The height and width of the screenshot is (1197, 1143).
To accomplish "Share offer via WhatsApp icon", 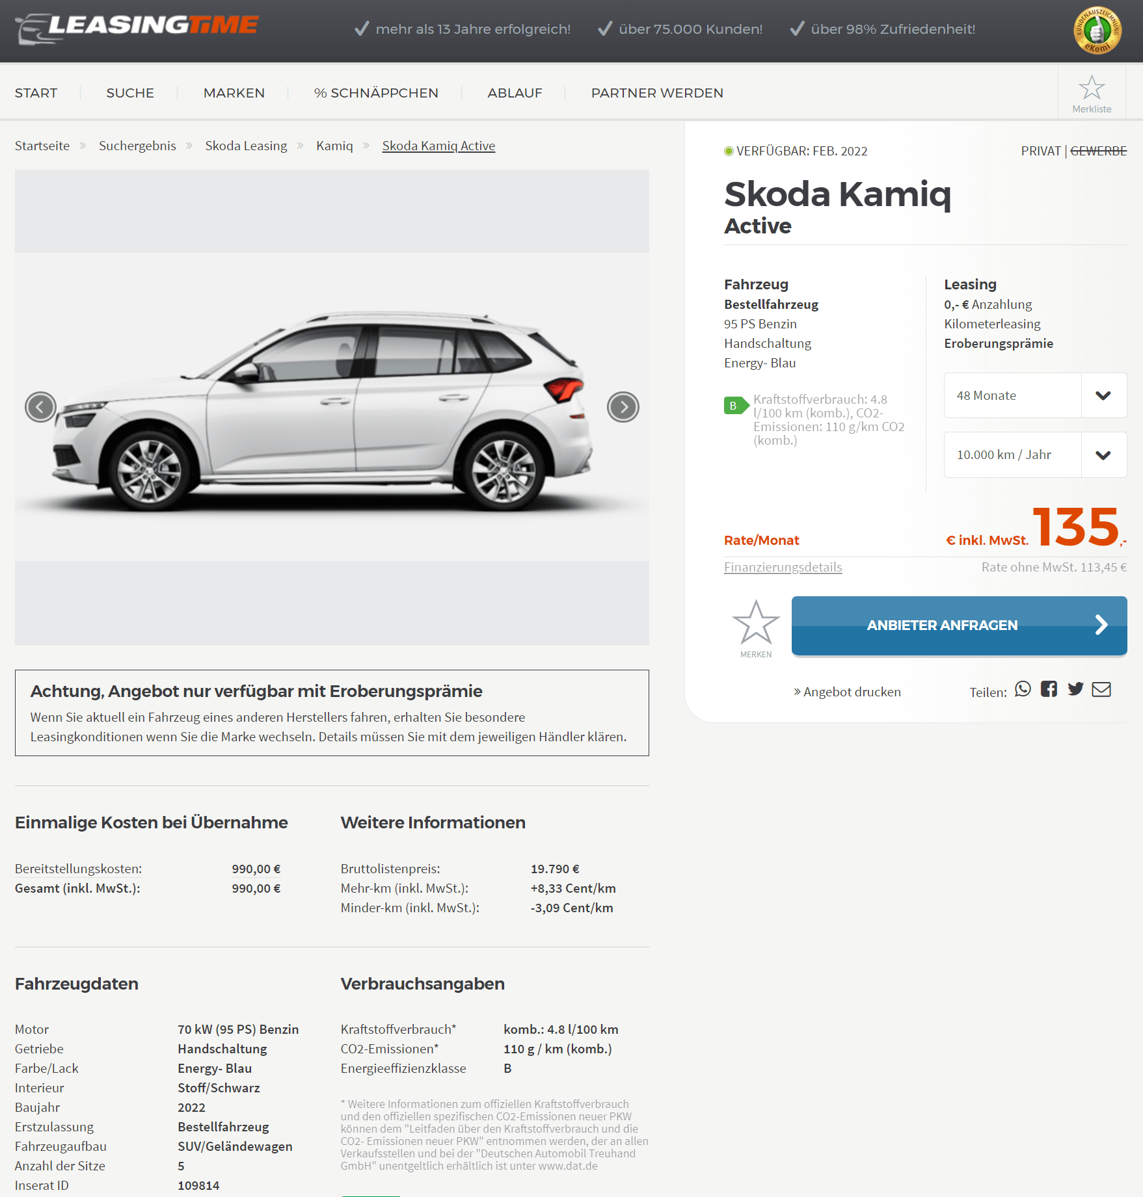I will [x=1023, y=689].
